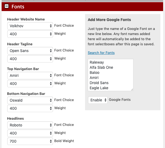Image resolution: width=165 pixels, height=148 pixels.
Task: Select Top Navigation Bar font dropdown showing Amiri
Action: tap(30, 75)
